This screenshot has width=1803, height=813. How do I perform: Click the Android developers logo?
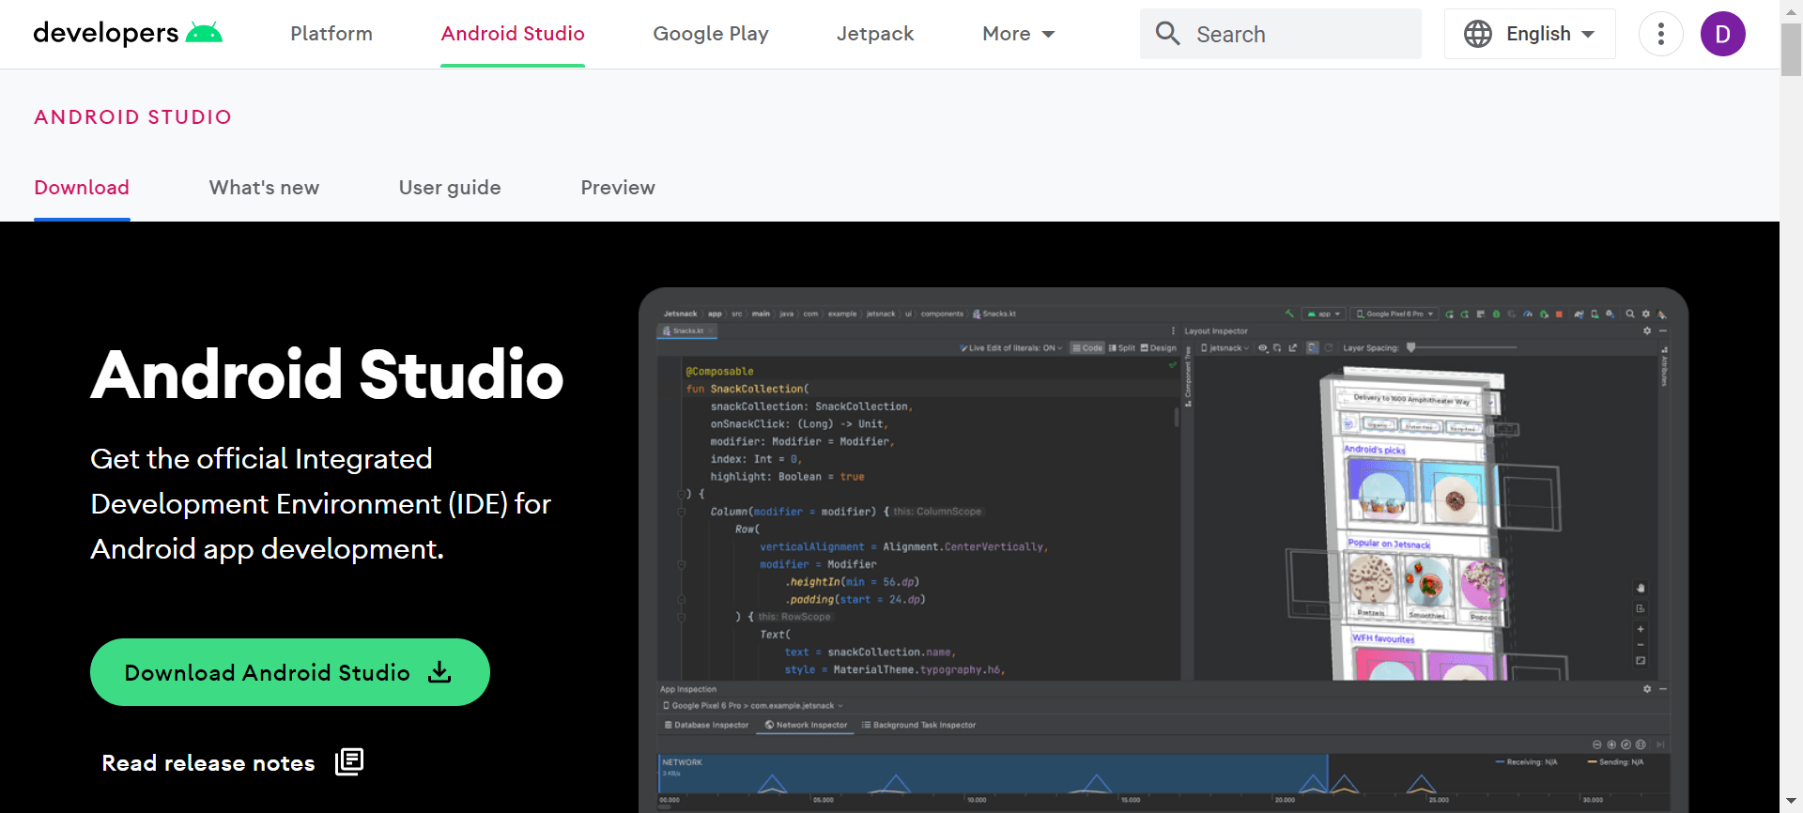click(x=128, y=34)
